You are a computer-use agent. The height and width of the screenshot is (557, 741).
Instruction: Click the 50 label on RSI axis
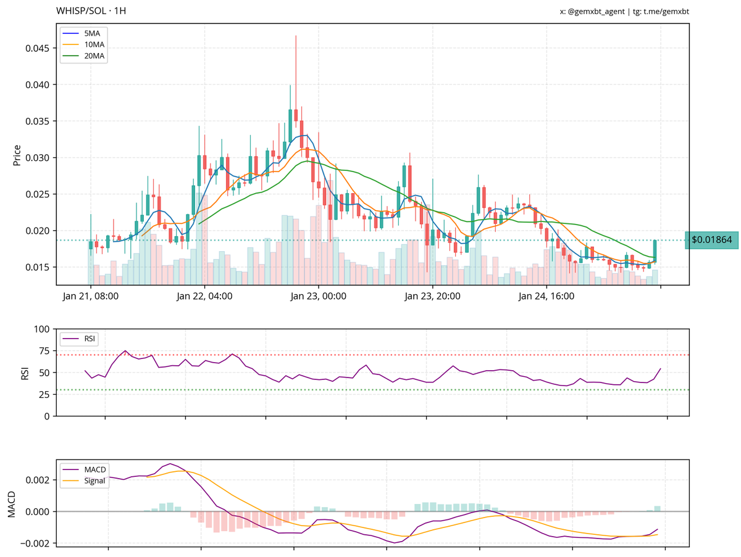pyautogui.click(x=46, y=373)
